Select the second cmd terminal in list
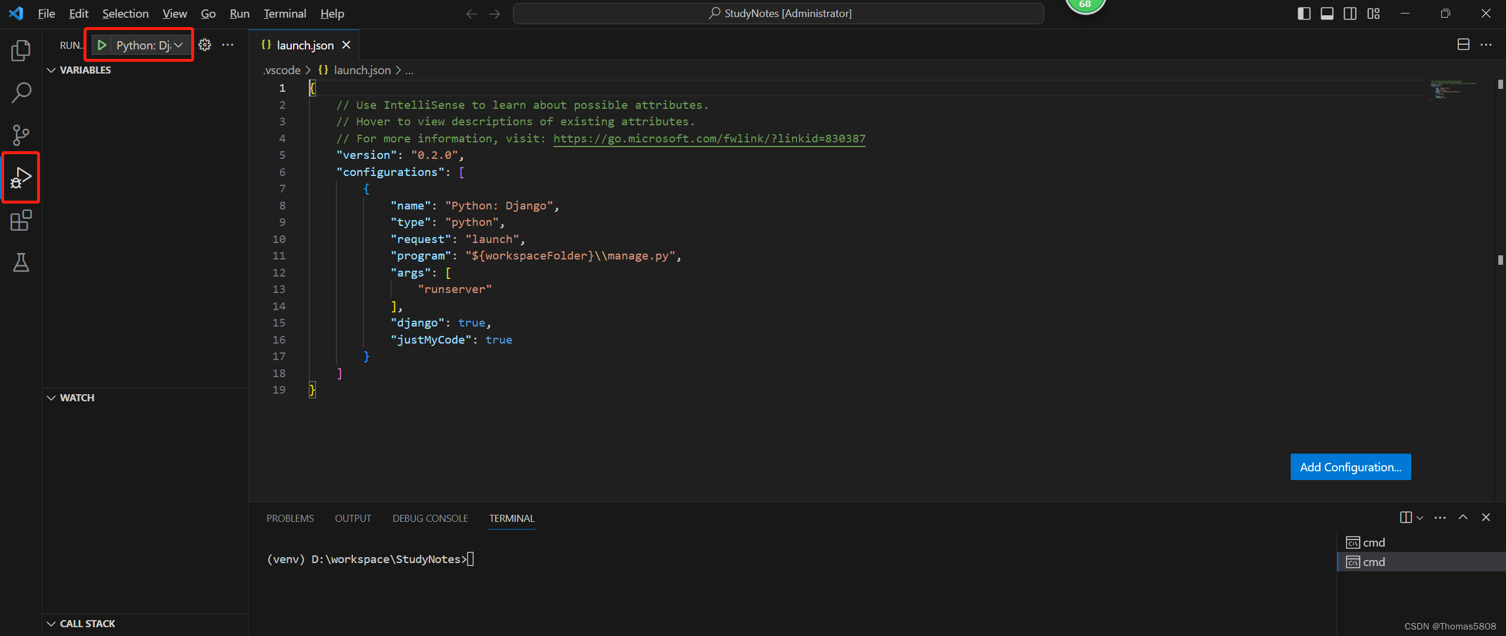The image size is (1506, 636). click(x=1375, y=562)
